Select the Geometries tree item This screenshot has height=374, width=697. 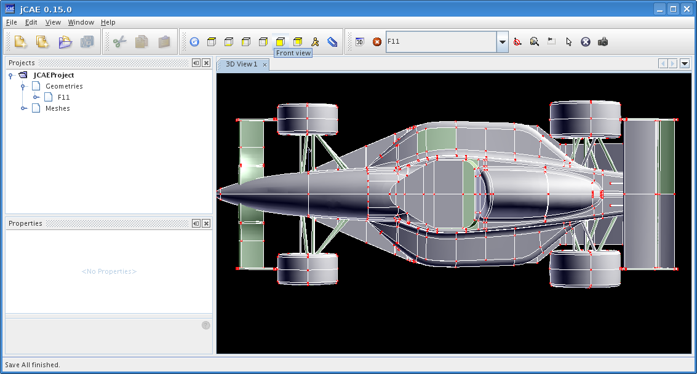tap(64, 86)
